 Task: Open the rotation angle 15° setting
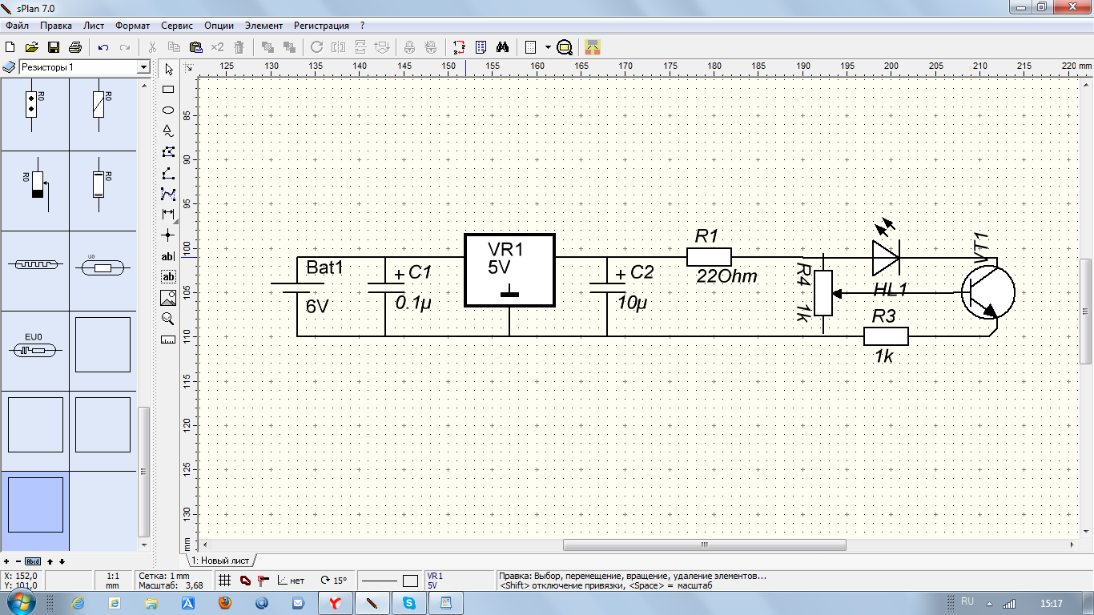pyautogui.click(x=334, y=581)
